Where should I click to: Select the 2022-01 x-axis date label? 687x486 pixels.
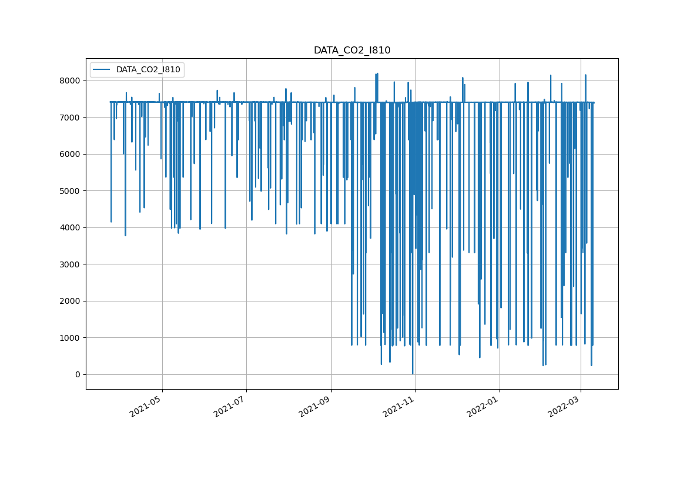pos(482,405)
